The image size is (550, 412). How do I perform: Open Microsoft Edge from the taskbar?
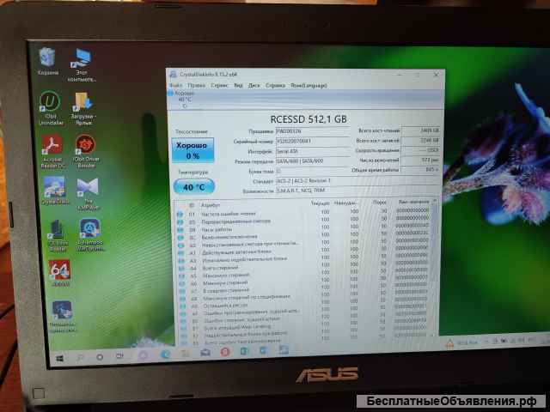(x=165, y=354)
